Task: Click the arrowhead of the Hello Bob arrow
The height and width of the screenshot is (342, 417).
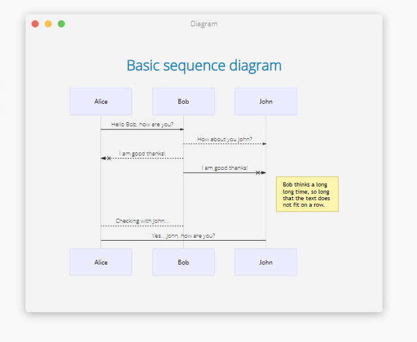Action: click(x=182, y=129)
